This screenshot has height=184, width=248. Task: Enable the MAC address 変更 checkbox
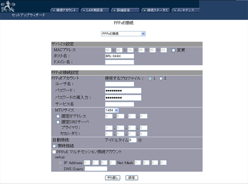(x=173, y=51)
